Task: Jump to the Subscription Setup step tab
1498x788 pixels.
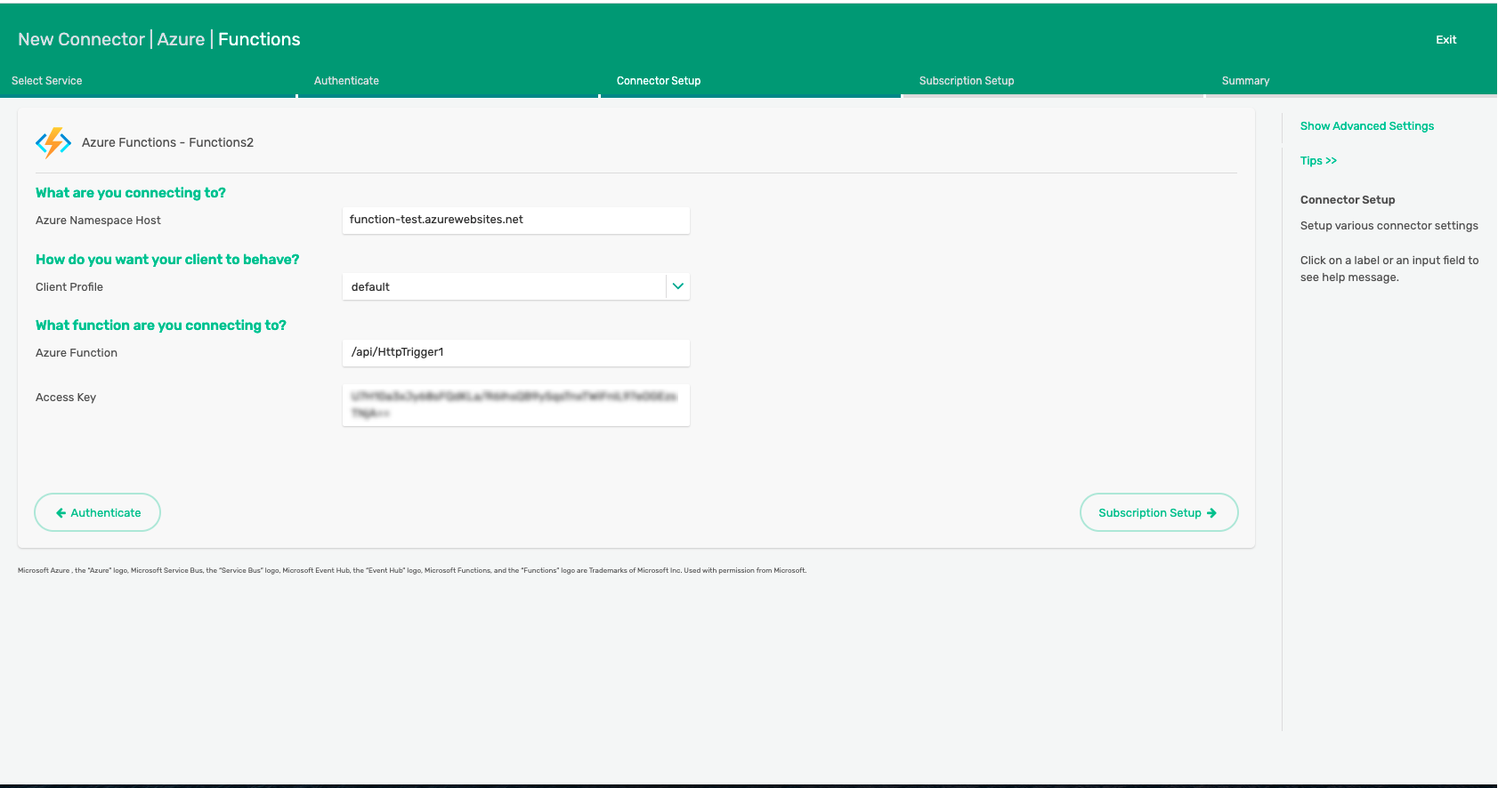Action: coord(967,81)
